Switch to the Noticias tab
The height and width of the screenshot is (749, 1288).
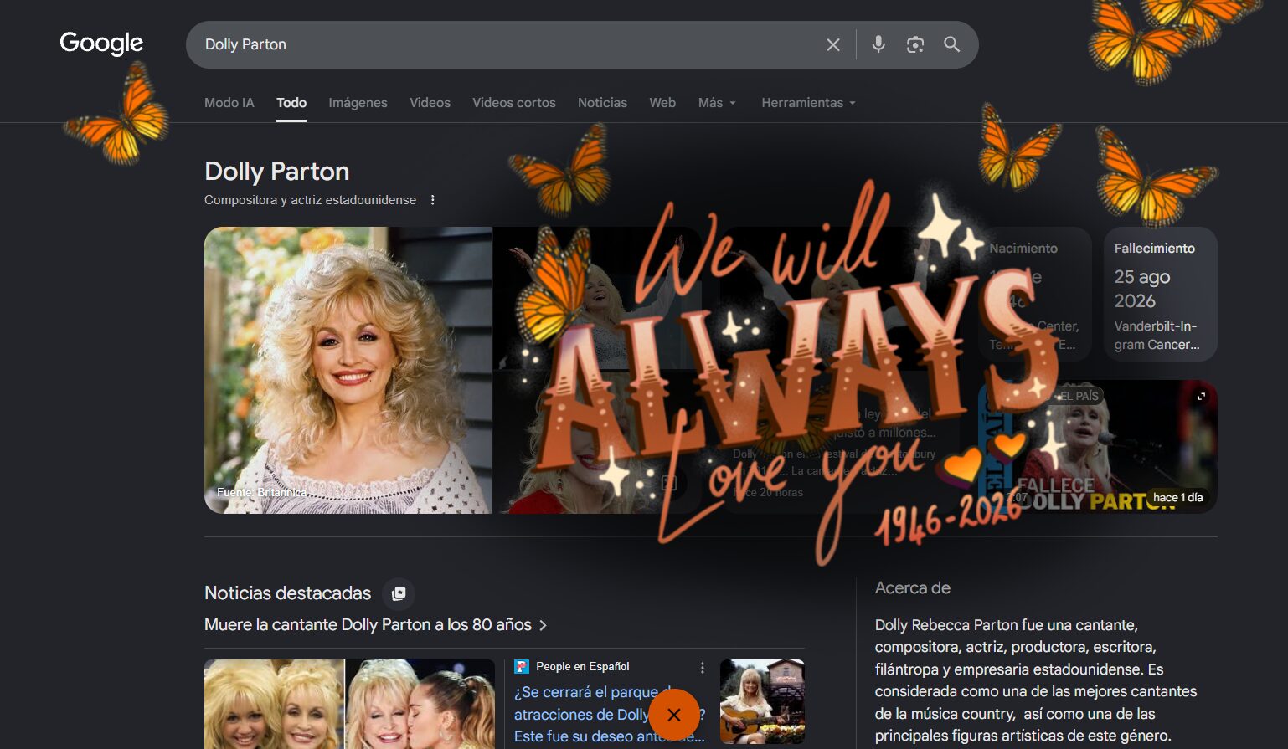click(602, 103)
